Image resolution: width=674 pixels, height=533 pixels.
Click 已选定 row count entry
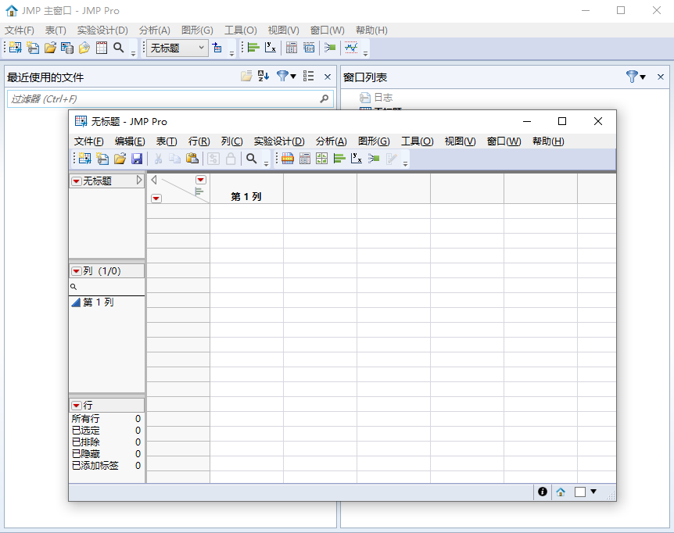106,431
